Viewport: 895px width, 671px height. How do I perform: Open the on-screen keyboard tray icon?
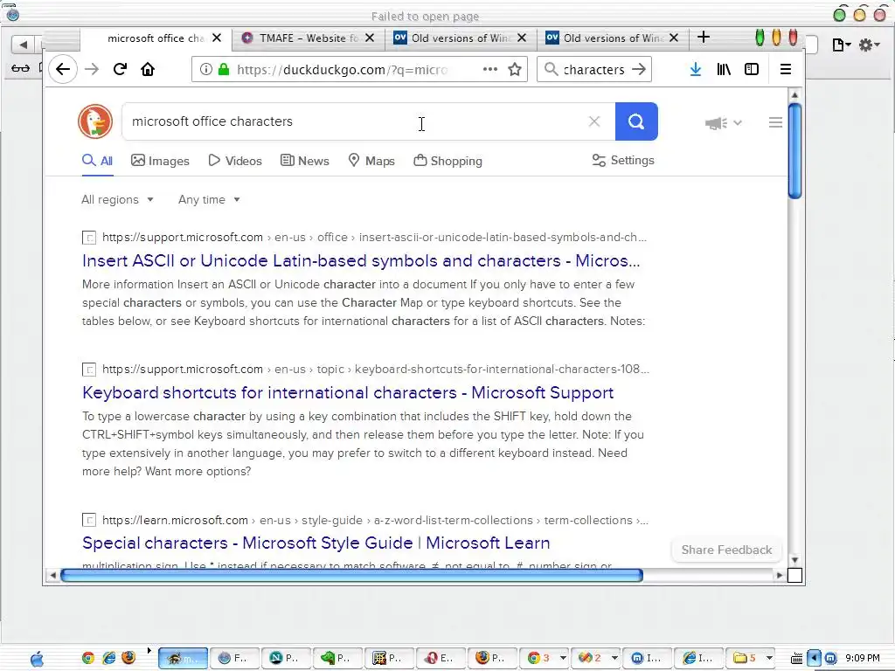tap(796, 659)
